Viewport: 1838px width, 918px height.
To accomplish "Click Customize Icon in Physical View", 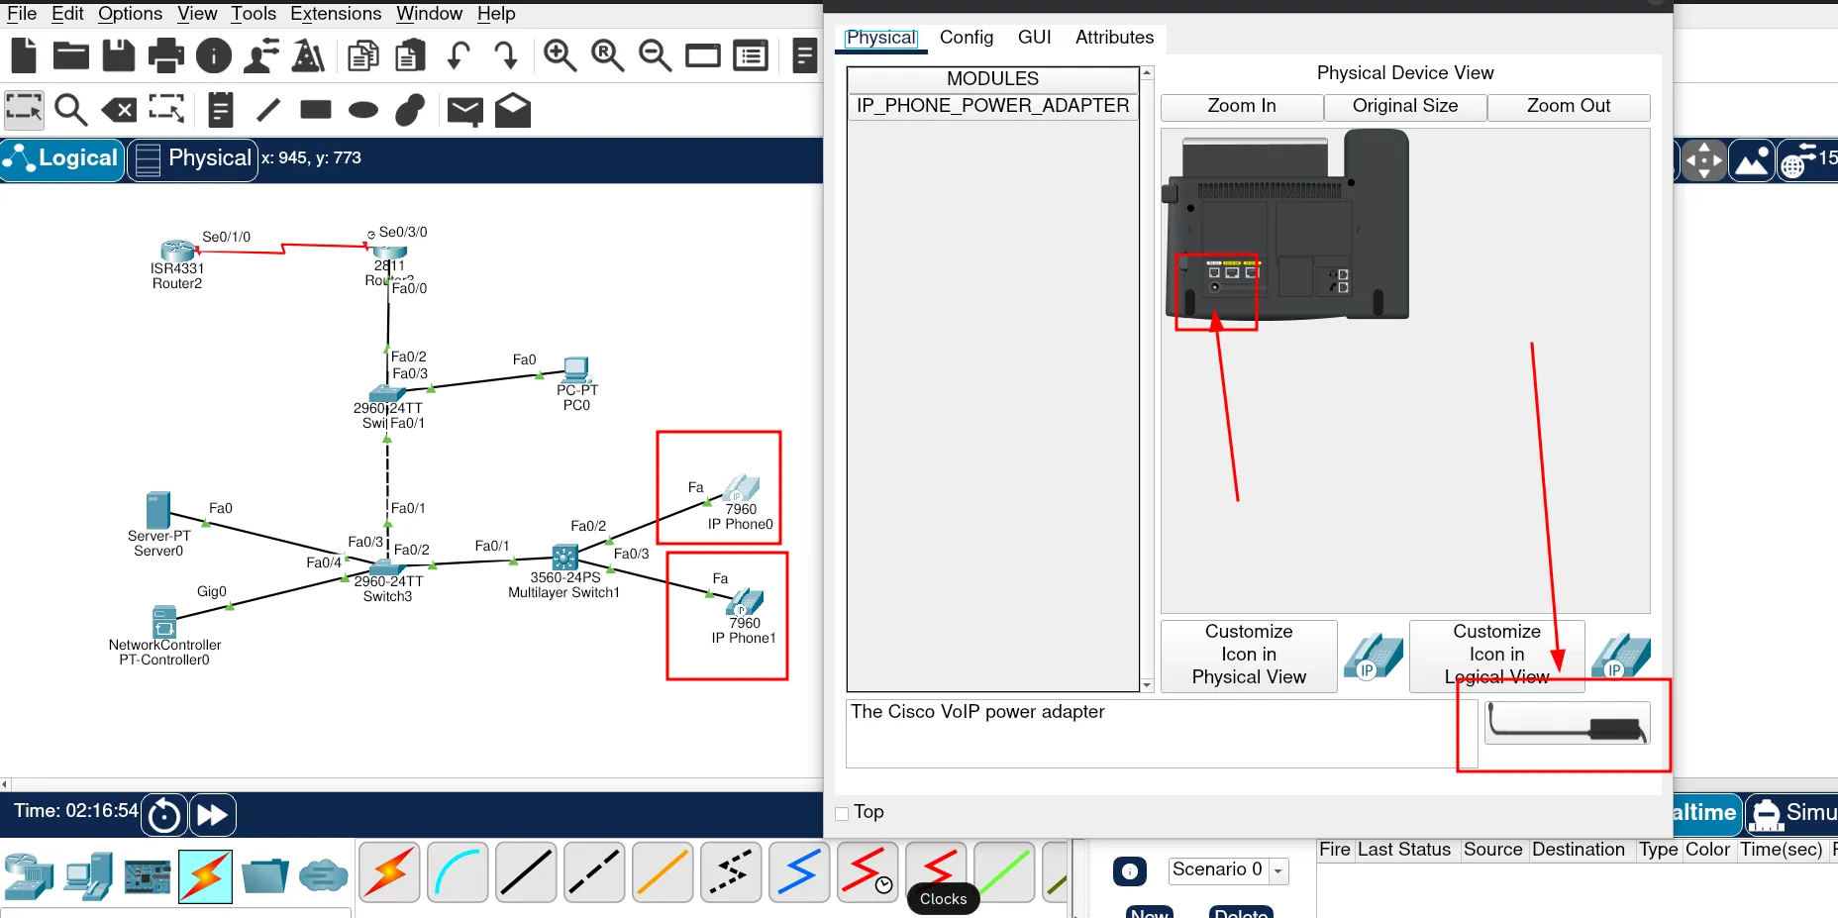I will coord(1248,655).
